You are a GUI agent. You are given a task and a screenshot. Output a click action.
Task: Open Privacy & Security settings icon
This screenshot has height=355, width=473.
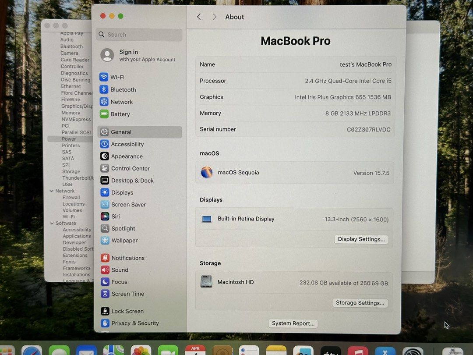pos(105,323)
